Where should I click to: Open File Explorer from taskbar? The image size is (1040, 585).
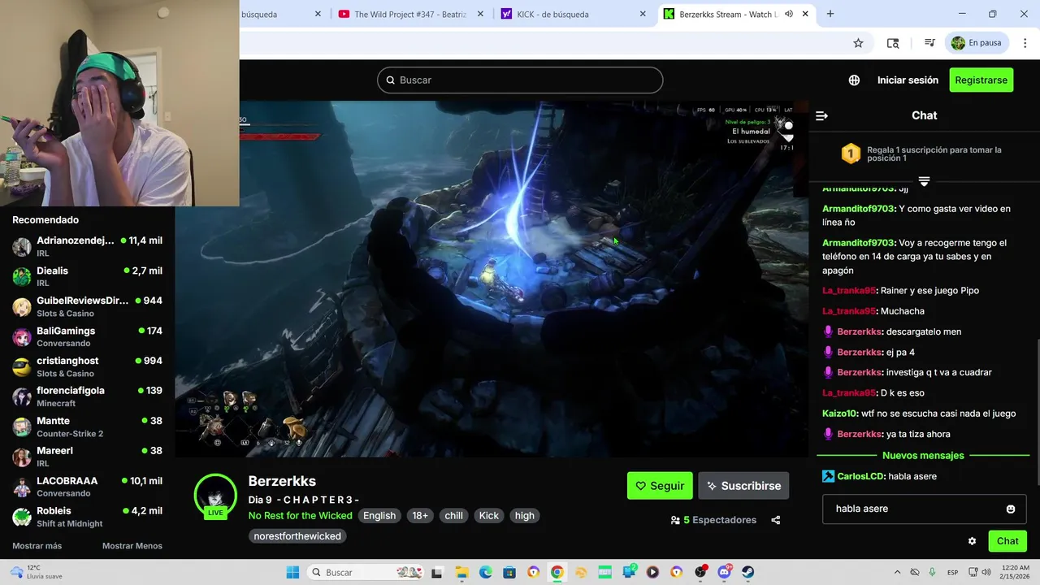click(461, 573)
